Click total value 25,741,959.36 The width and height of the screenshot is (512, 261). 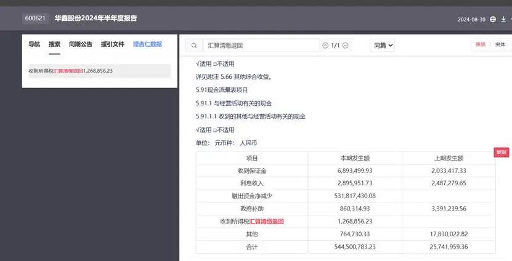click(x=449, y=247)
